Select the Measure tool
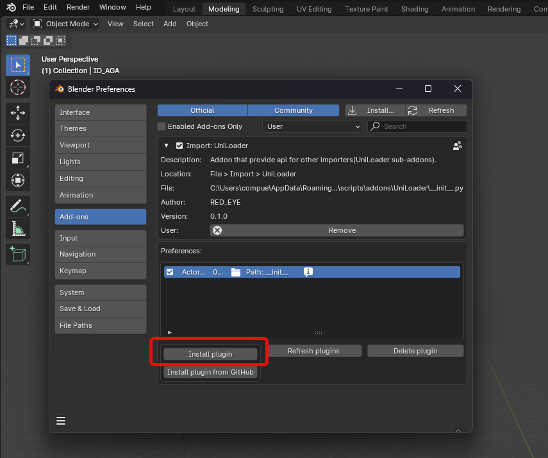 (18, 228)
